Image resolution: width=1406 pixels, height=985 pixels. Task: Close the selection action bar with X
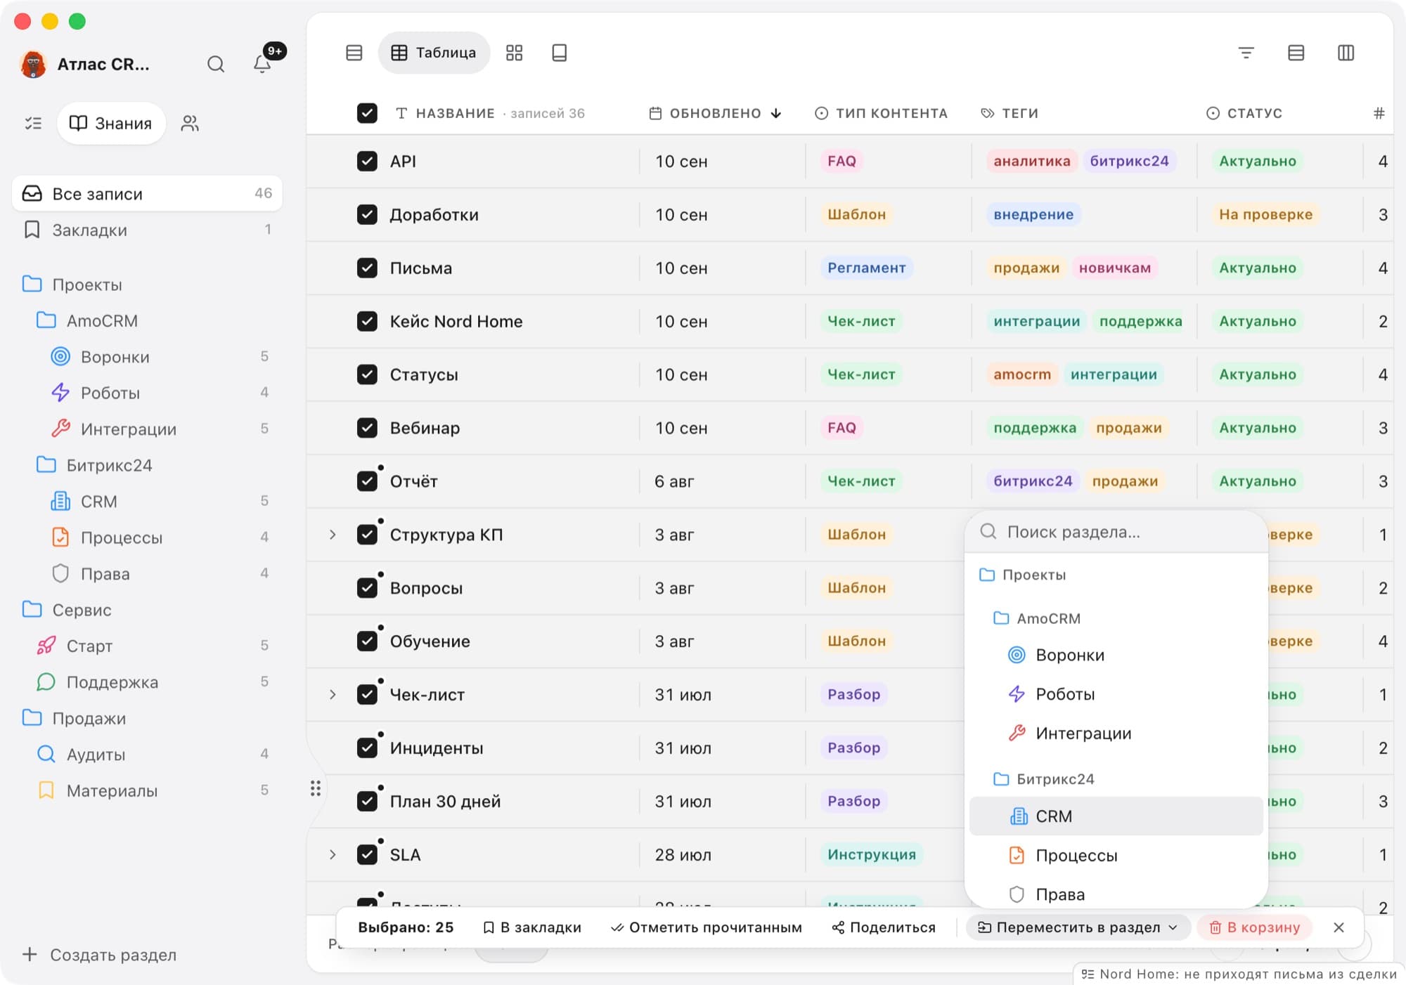click(1339, 927)
